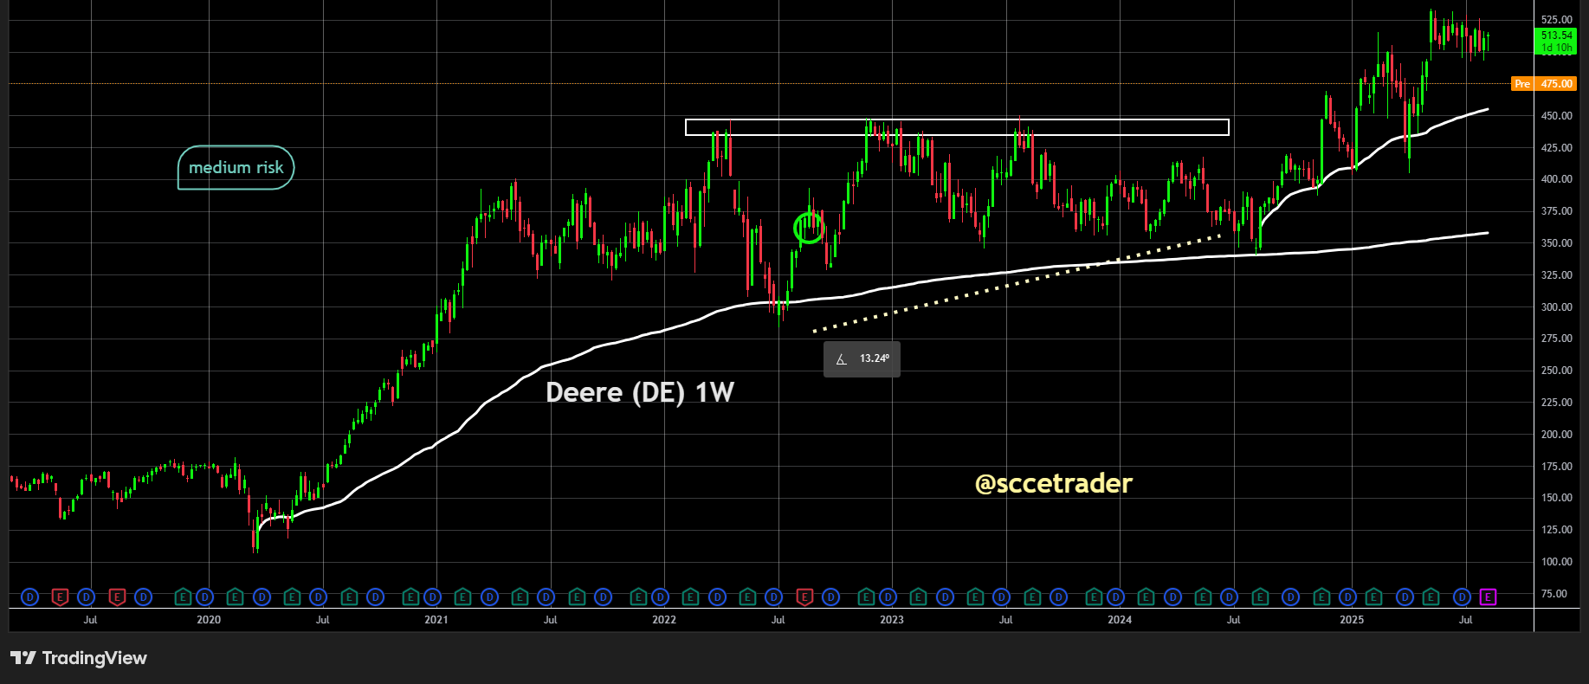This screenshot has height=684, width=1589.
Task: Click the first dividend marker at the chart's far left
Action: pyautogui.click(x=30, y=597)
